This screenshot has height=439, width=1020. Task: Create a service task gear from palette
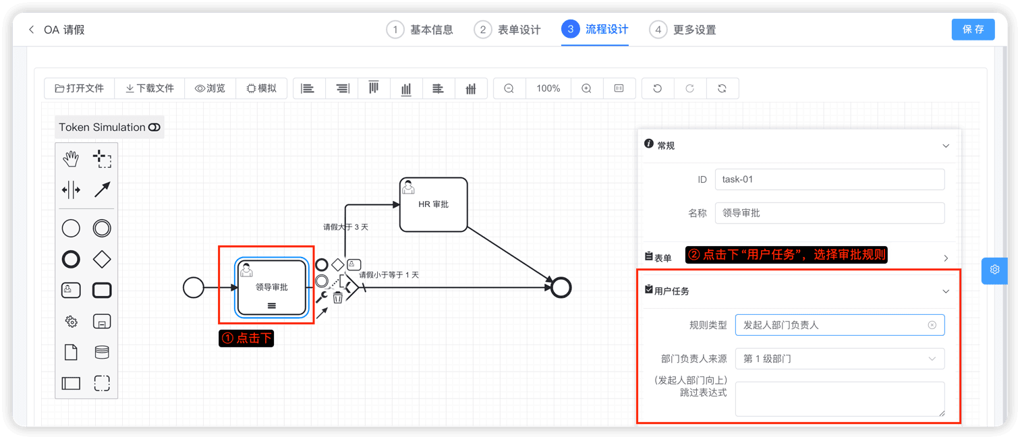coord(71,322)
